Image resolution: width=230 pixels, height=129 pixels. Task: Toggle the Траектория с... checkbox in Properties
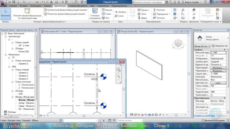point(212,95)
